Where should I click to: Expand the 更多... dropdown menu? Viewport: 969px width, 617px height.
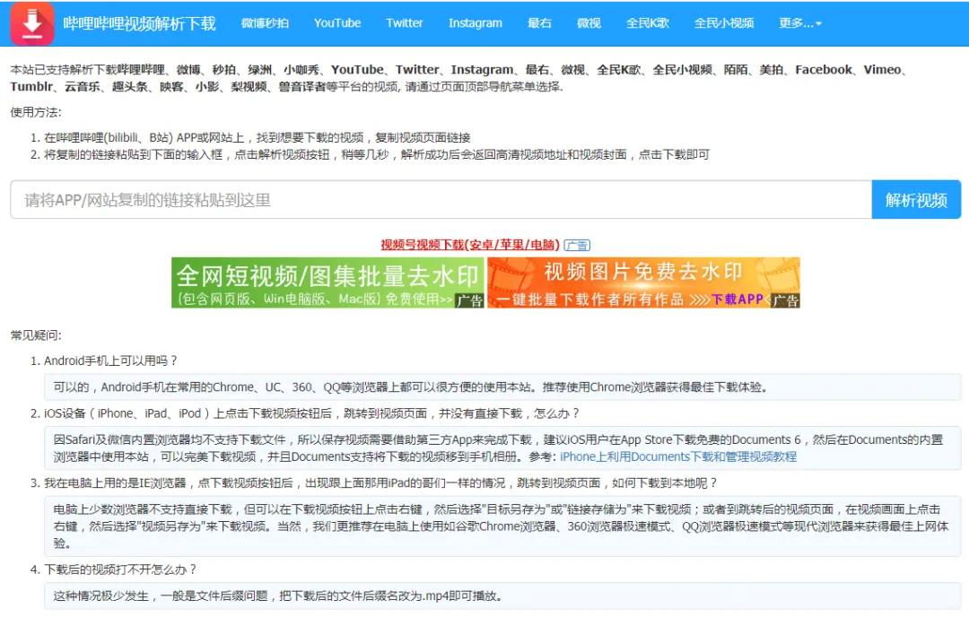click(x=800, y=23)
